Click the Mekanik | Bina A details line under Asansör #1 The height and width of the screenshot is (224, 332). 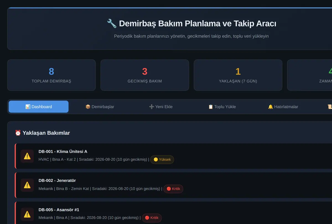coord(90,218)
